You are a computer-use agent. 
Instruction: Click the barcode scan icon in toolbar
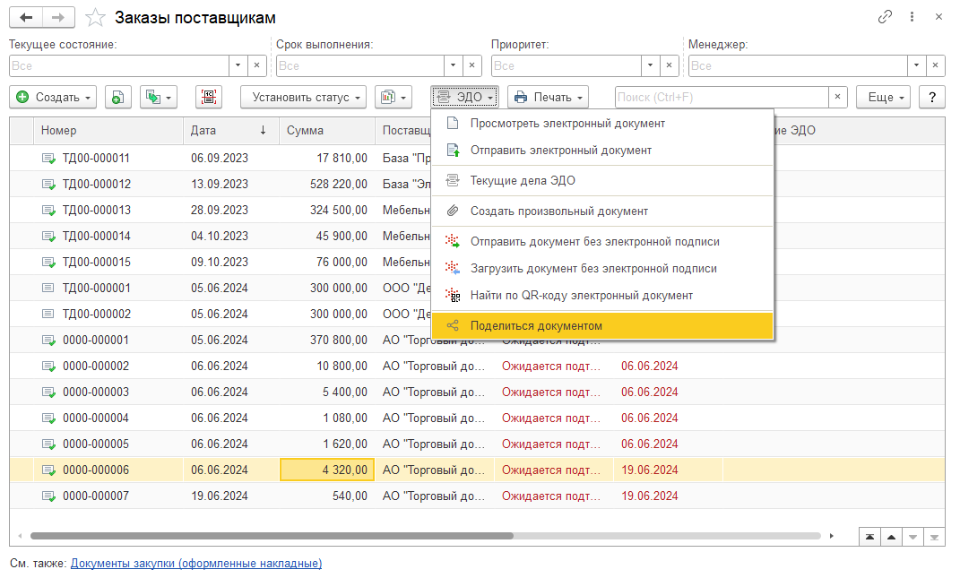pyautogui.click(x=209, y=98)
